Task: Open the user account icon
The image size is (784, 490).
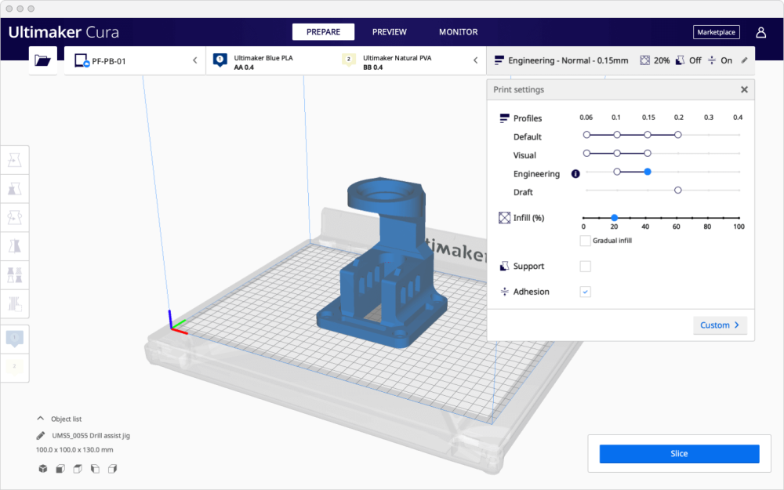Action: click(x=760, y=32)
